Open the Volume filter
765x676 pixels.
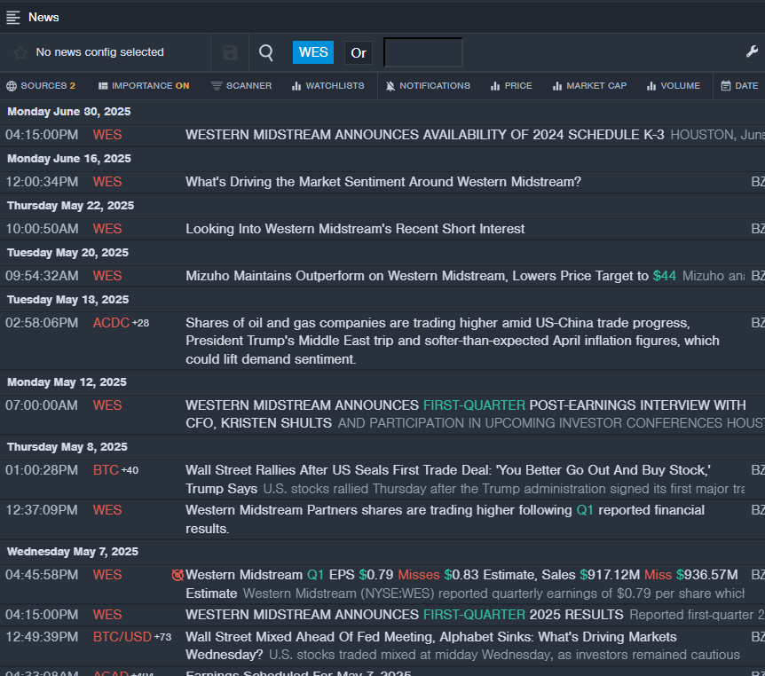674,86
